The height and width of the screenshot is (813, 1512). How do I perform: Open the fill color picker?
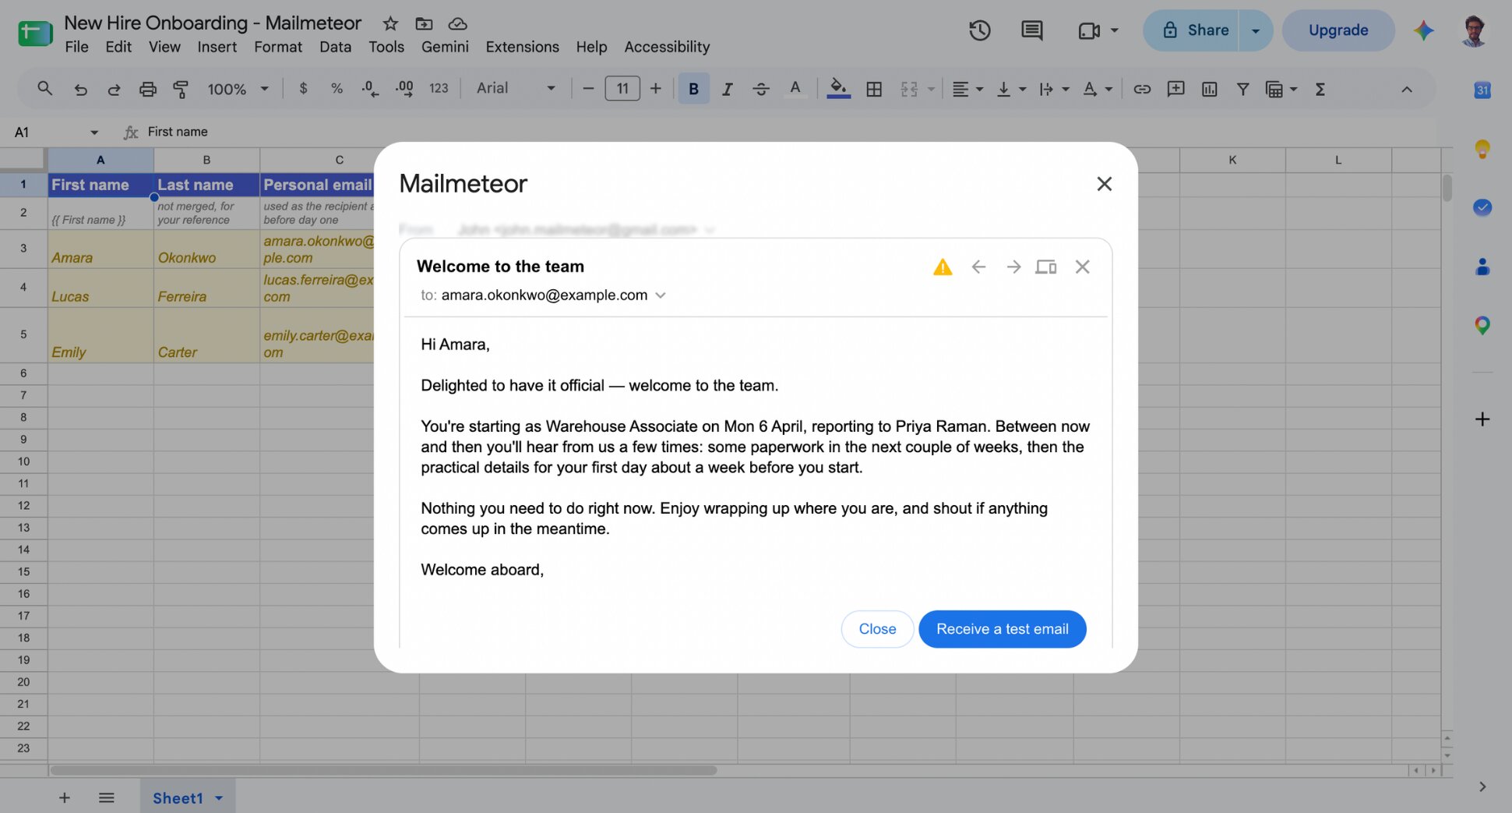(838, 89)
